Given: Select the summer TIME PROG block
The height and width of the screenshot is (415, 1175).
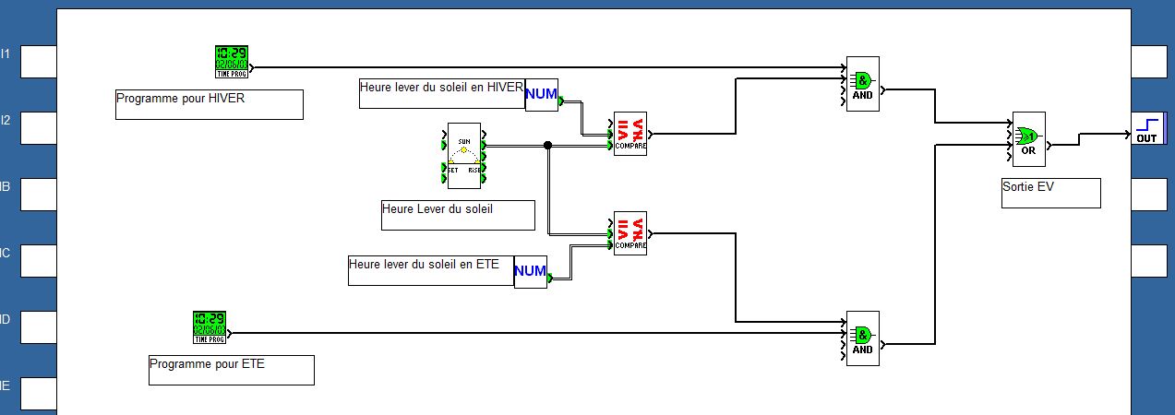Looking at the screenshot, I should 210,327.
